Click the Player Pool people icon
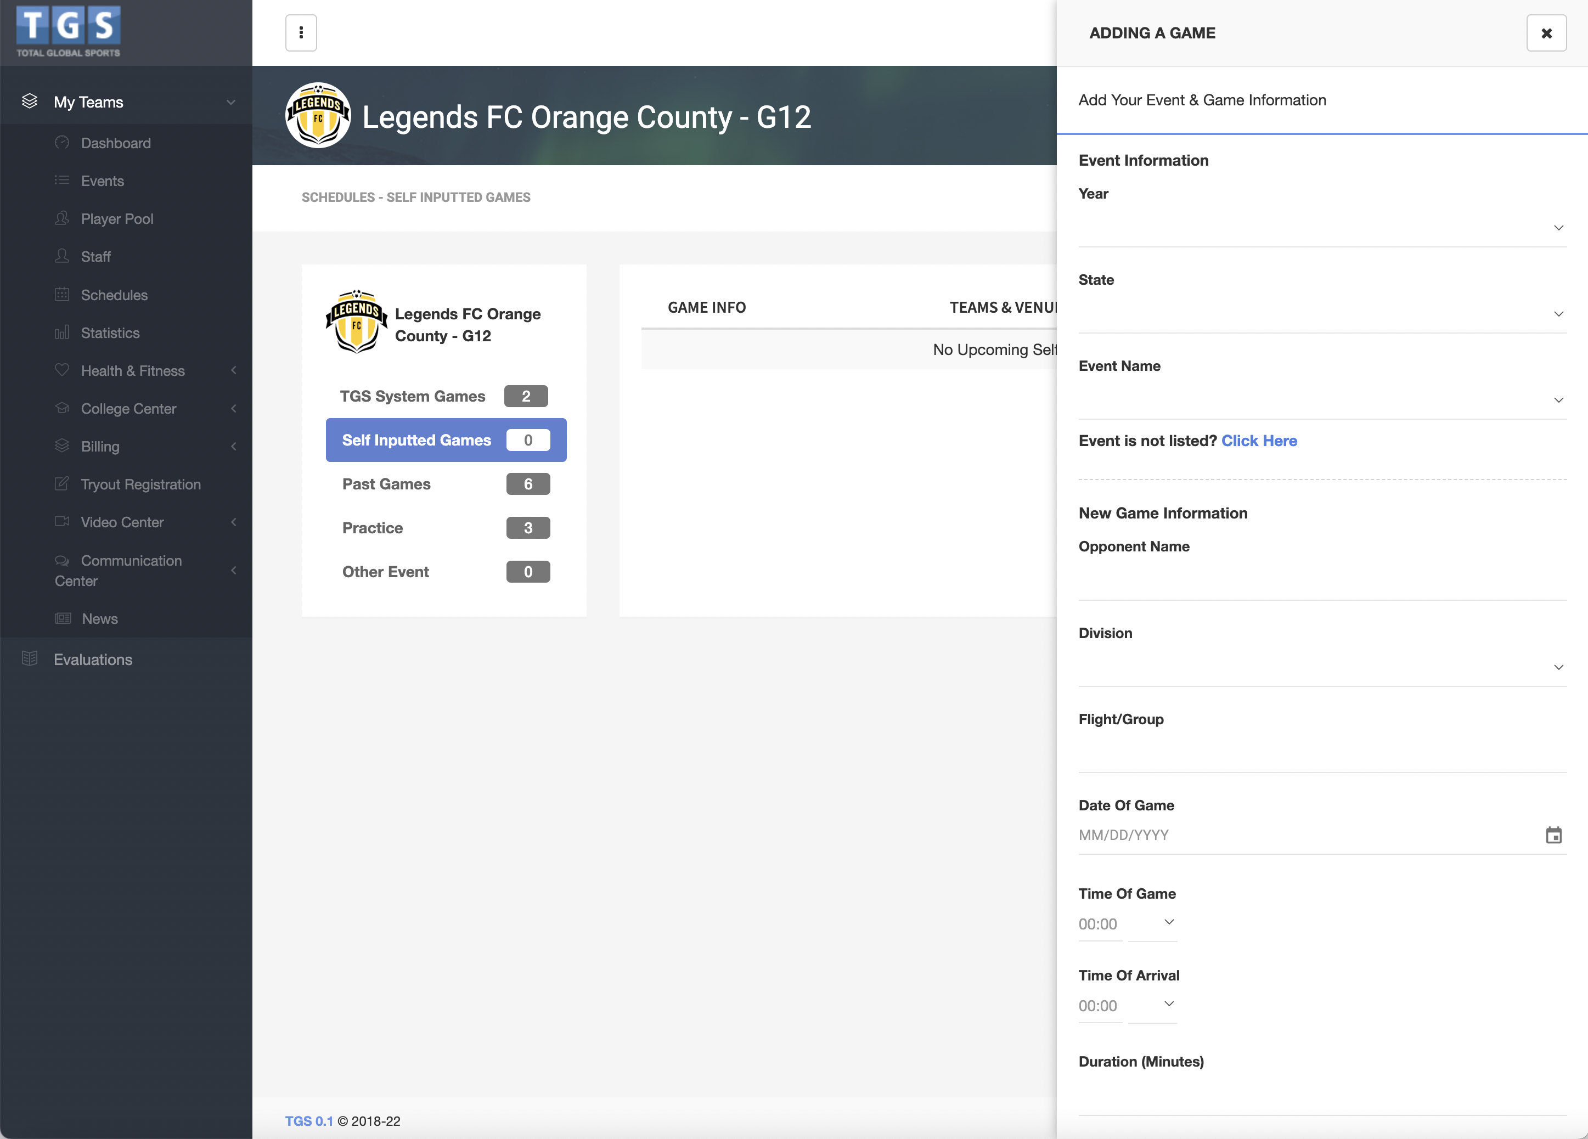This screenshot has width=1588, height=1139. [x=63, y=218]
